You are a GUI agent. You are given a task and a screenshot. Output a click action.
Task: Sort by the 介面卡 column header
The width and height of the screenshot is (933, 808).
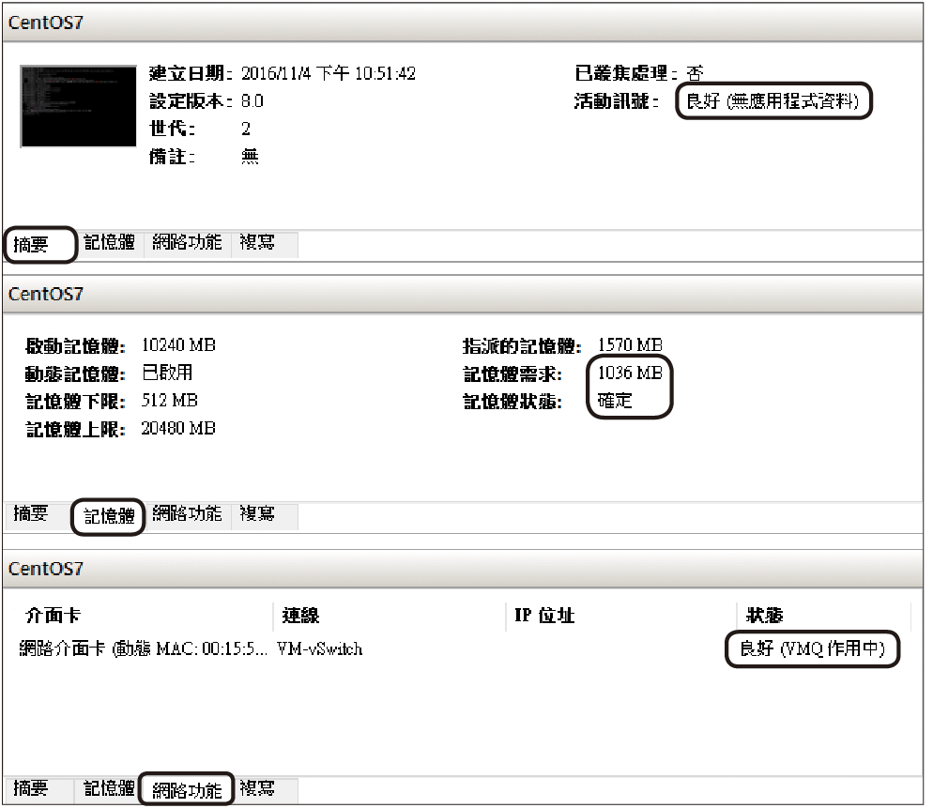[54, 616]
